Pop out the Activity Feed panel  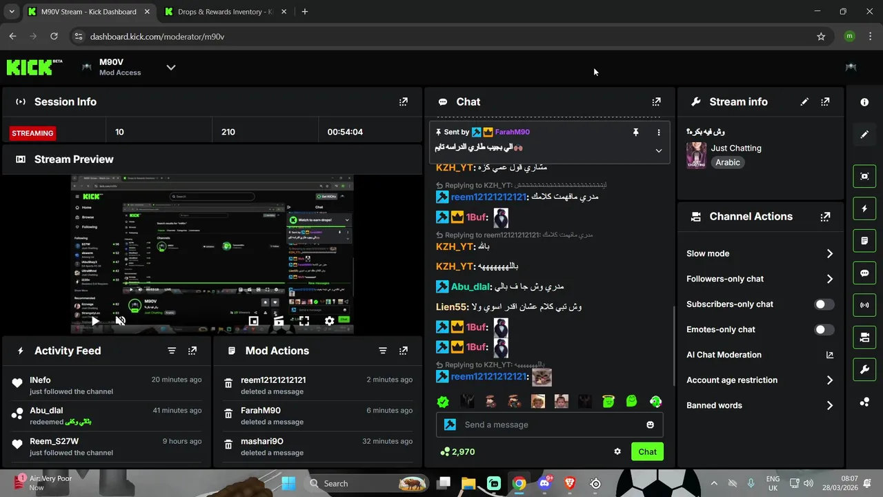click(192, 351)
